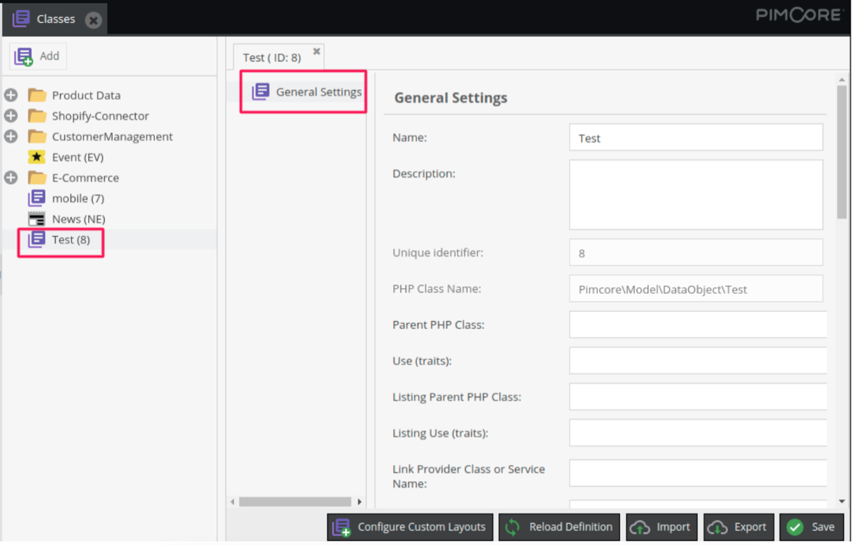Click the Listing Use (traits) field
This screenshot has width=852, height=545.
[x=699, y=433]
